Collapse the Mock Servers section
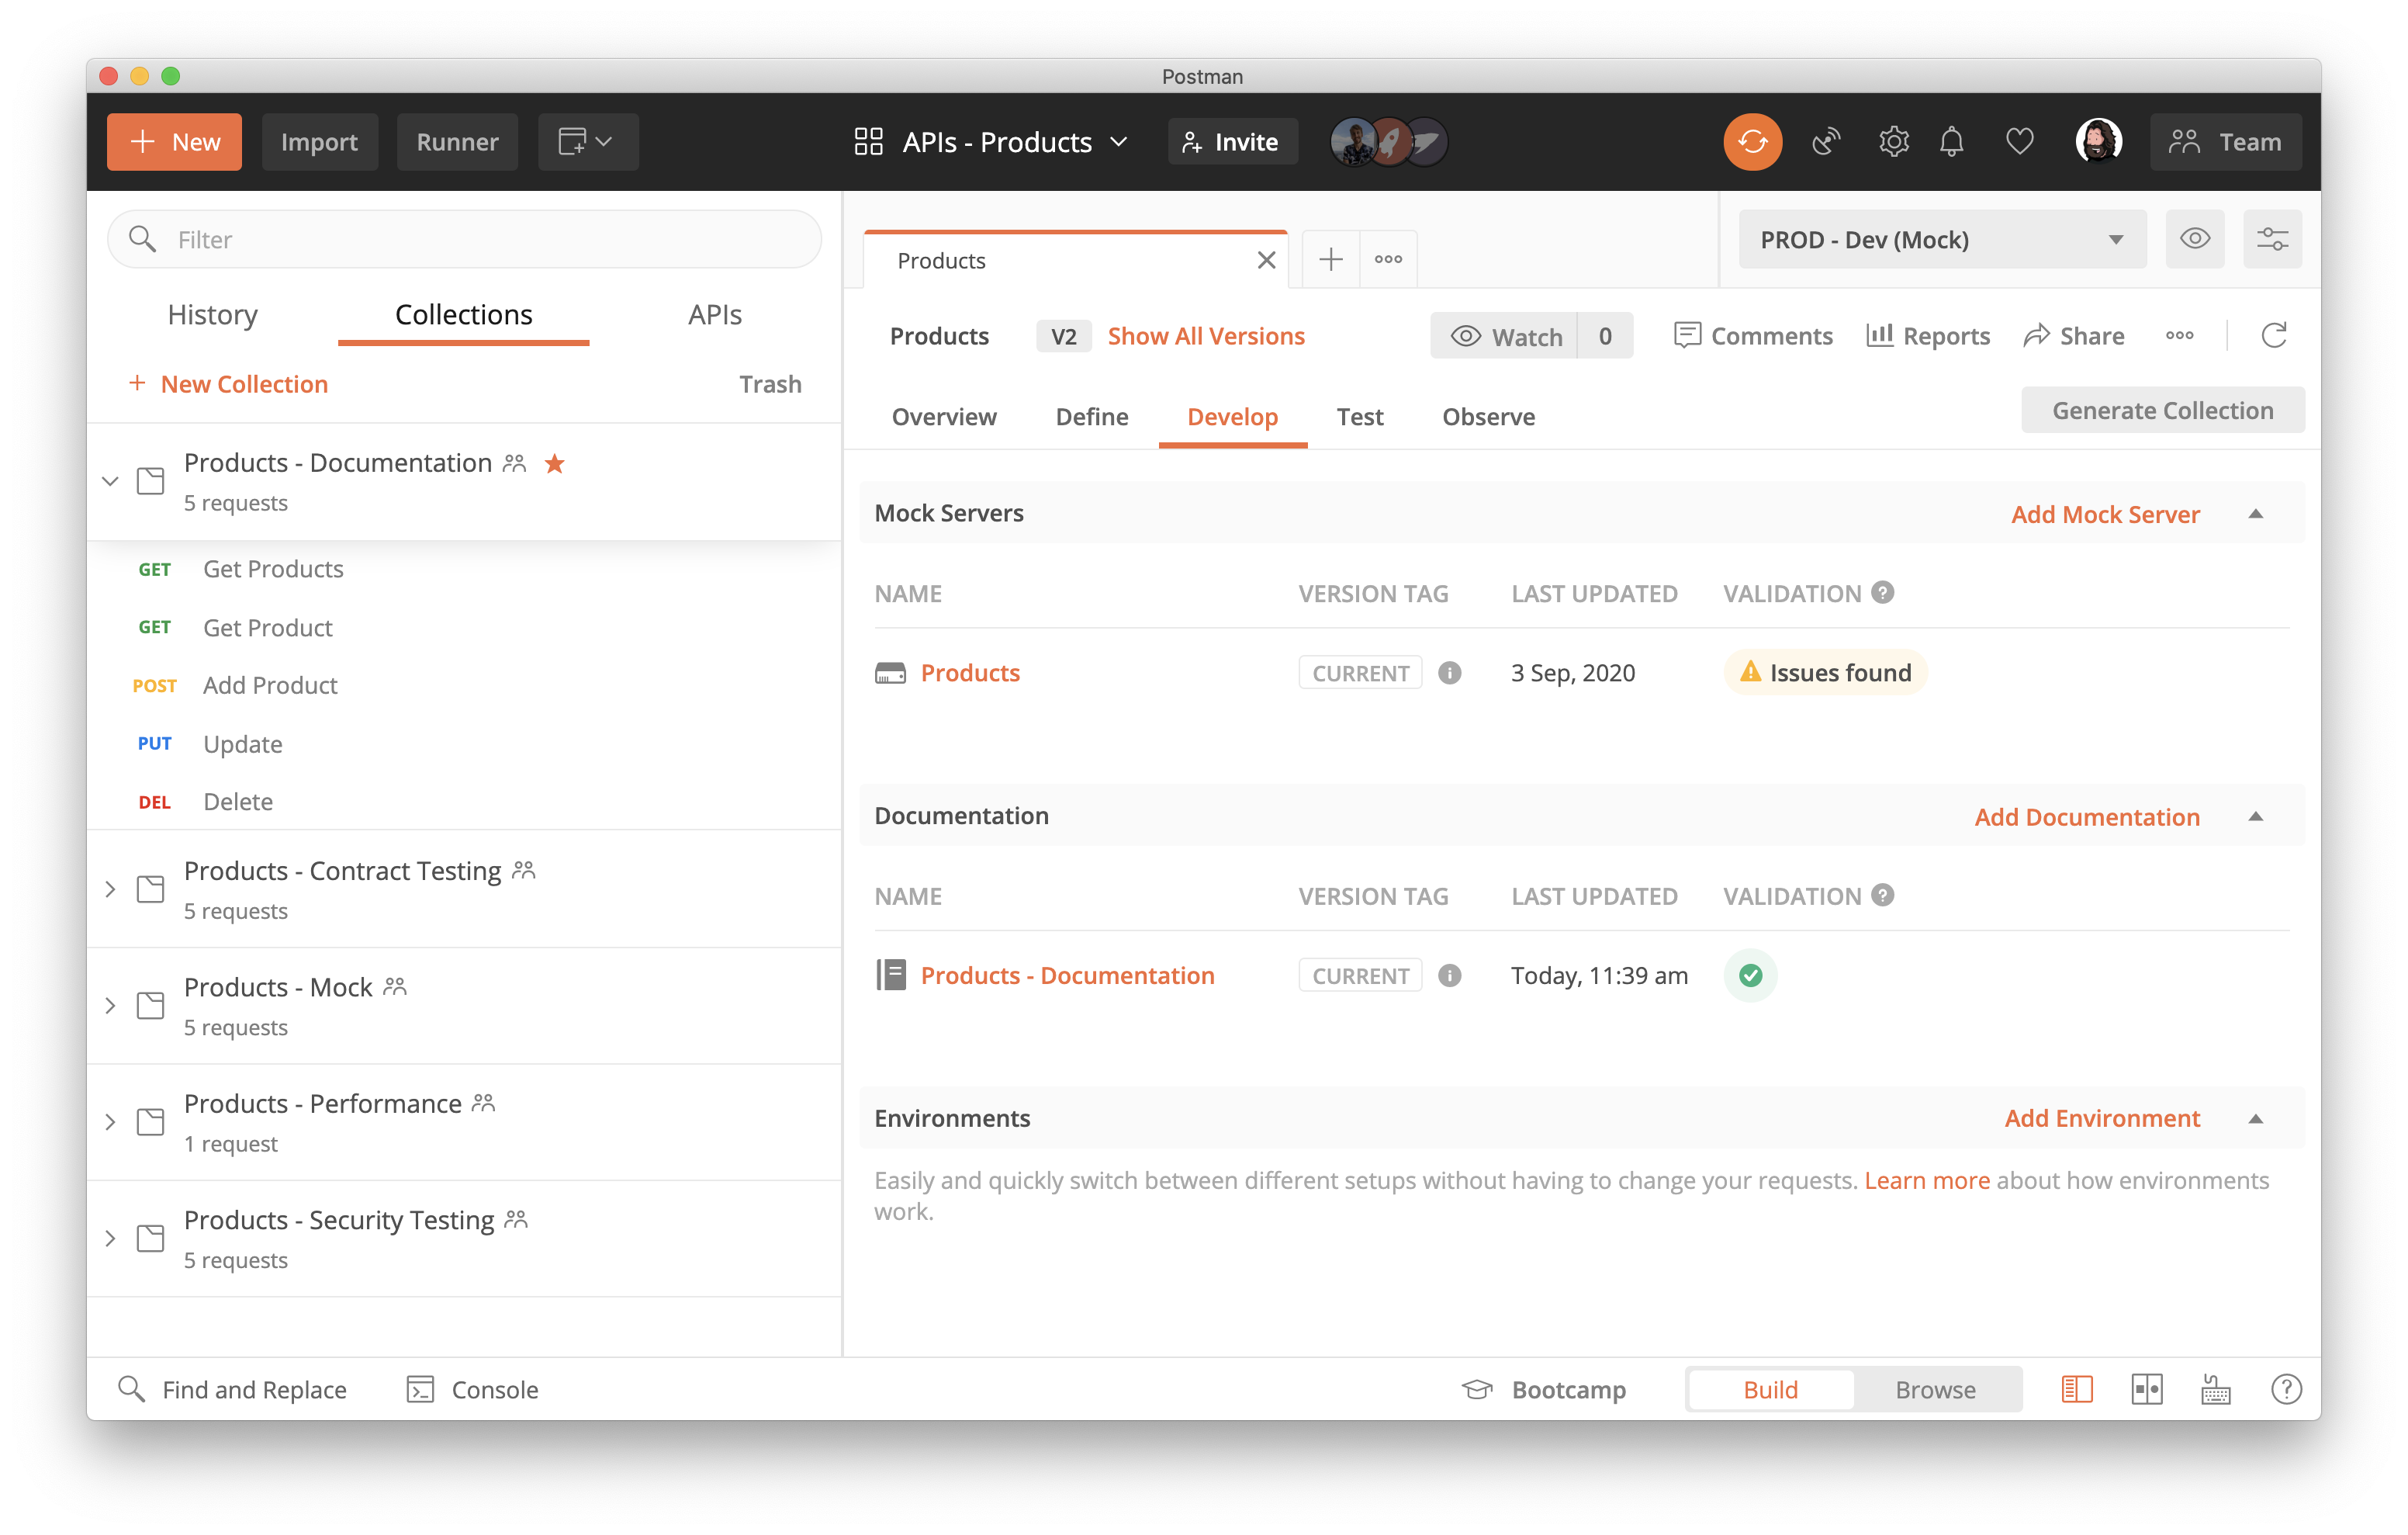 (x=2255, y=513)
